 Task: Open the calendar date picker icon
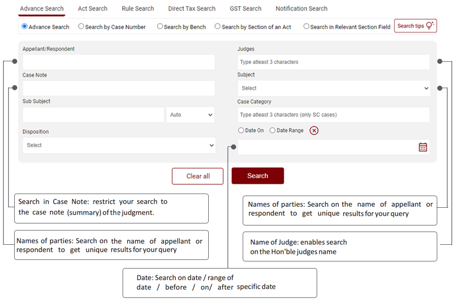pos(423,147)
